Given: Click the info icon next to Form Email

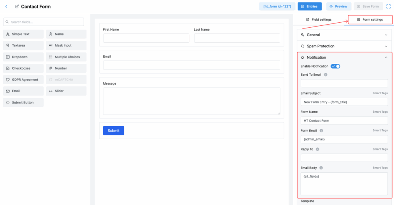Looking at the screenshot, I should (x=321, y=131).
